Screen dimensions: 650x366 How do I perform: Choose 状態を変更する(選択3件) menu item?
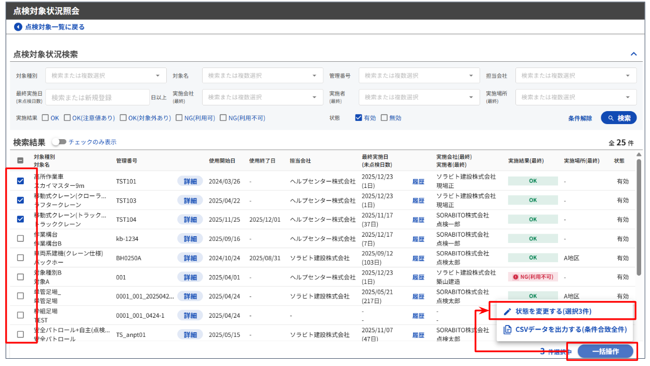[x=553, y=311]
